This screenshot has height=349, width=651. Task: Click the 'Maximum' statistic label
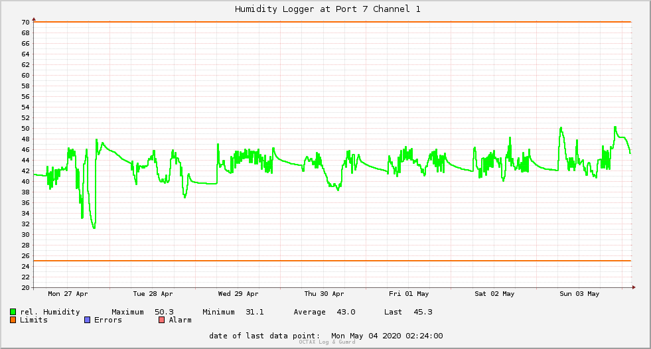click(x=127, y=312)
